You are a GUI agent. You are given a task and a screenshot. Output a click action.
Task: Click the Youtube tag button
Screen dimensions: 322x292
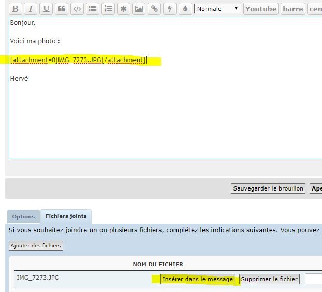click(260, 9)
